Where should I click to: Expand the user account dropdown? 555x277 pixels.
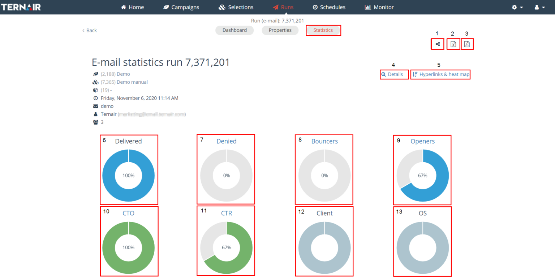point(540,7)
